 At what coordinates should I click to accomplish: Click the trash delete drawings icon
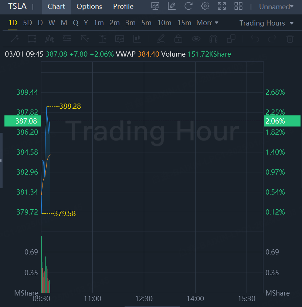(x=290, y=38)
